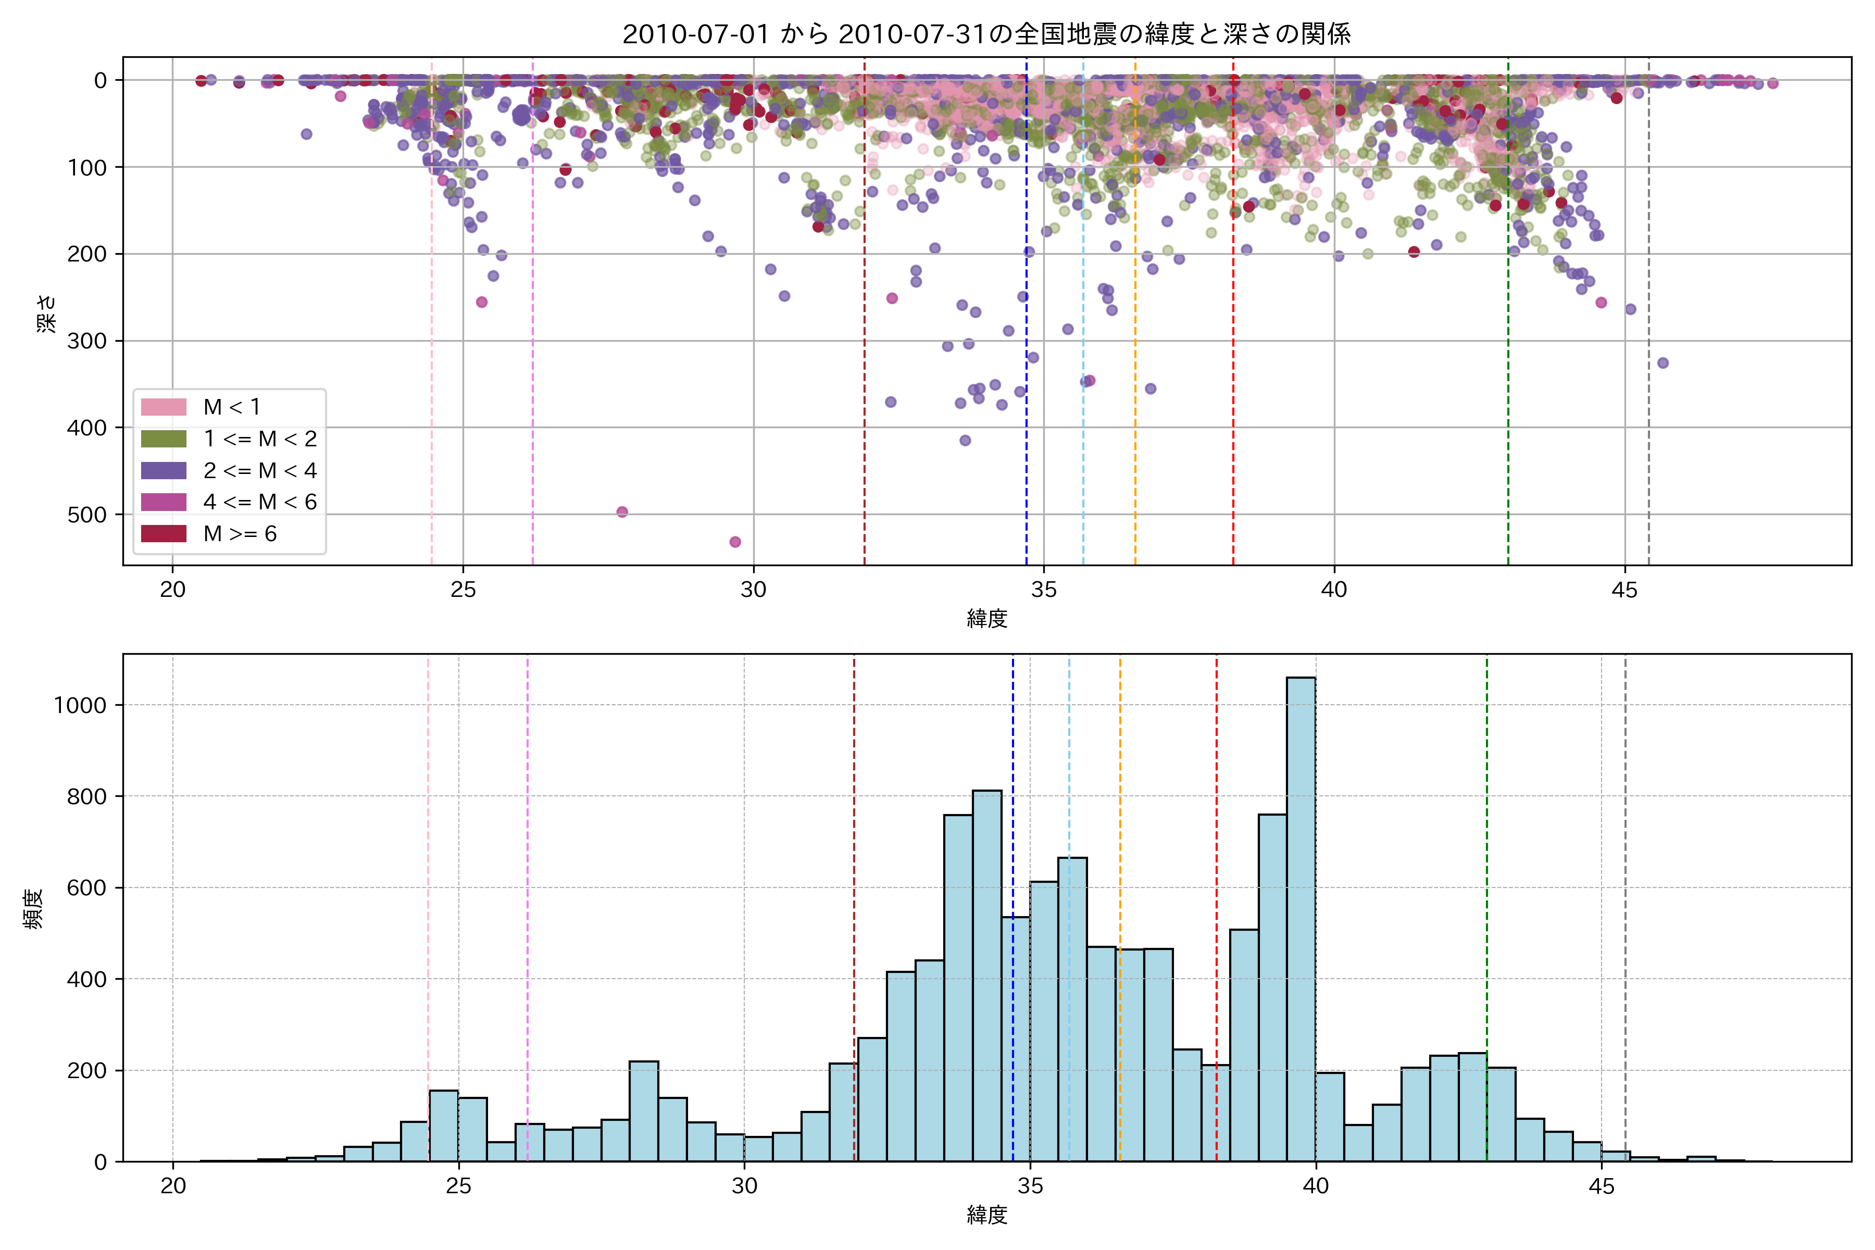Click the magenta point at depth 500
The height and width of the screenshot is (1250, 1875).
622,512
